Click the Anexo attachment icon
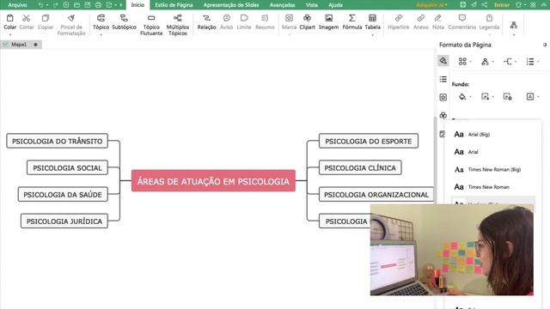The height and width of the screenshot is (309, 550). pyautogui.click(x=420, y=18)
